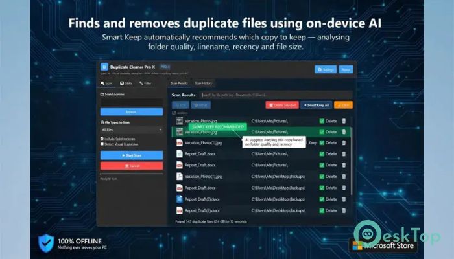Click 'Found 147 duplicate files' status text
This screenshot has width=454, height=259.
(x=211, y=221)
